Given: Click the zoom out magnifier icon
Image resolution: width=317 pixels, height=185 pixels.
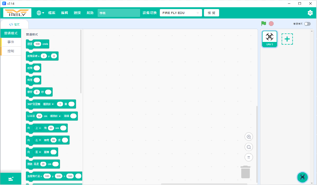Looking at the screenshot, I should click(x=249, y=147).
